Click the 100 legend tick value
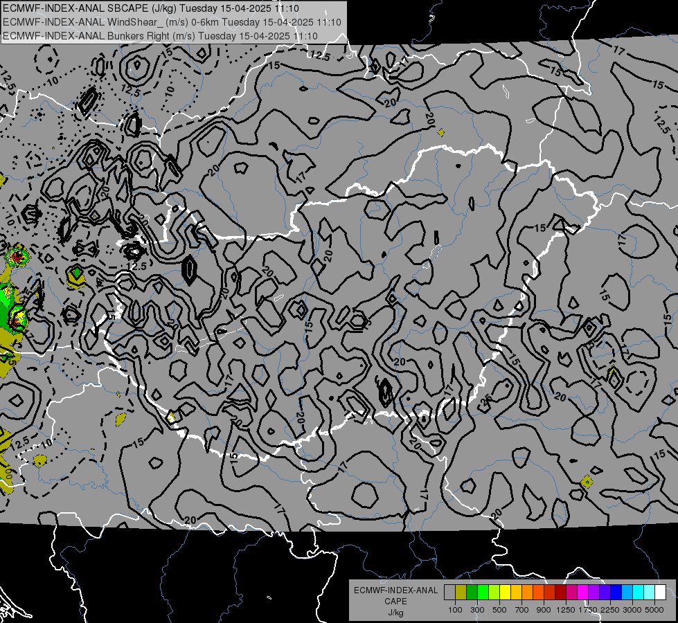 coord(455,610)
